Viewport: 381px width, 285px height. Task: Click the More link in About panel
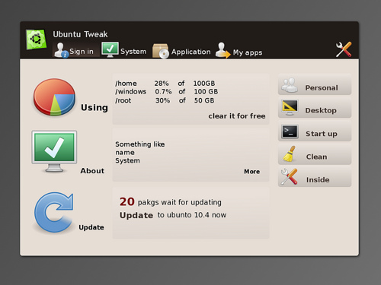251,172
